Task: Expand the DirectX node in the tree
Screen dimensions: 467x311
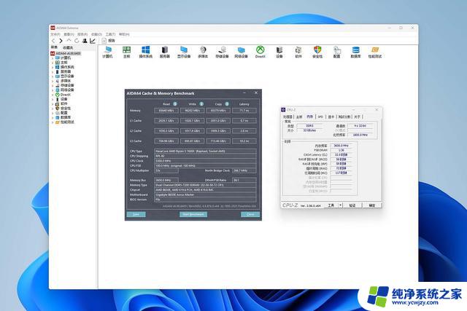Action: pos(53,95)
